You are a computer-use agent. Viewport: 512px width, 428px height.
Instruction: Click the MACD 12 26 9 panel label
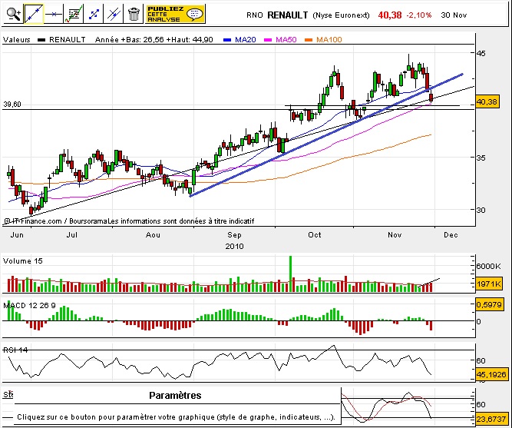29,305
